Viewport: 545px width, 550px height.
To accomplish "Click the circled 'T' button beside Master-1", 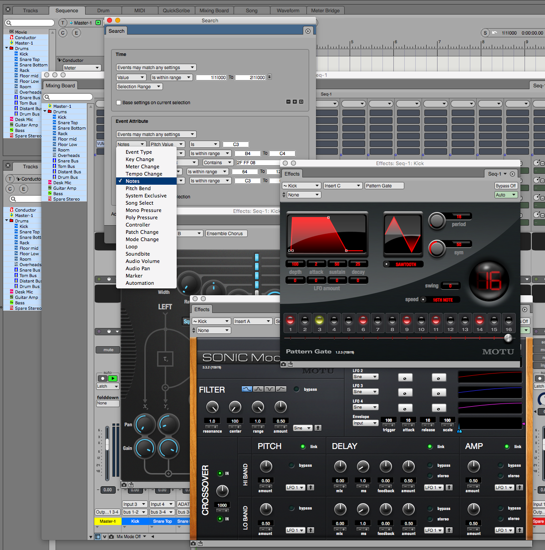I will [63, 23].
